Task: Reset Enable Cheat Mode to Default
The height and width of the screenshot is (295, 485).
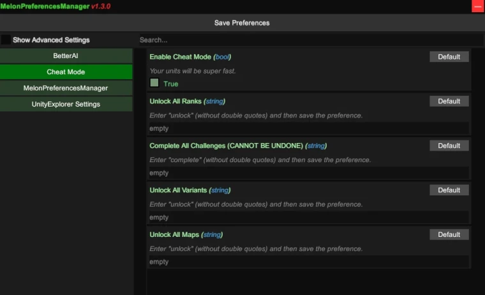Action: (x=449, y=57)
